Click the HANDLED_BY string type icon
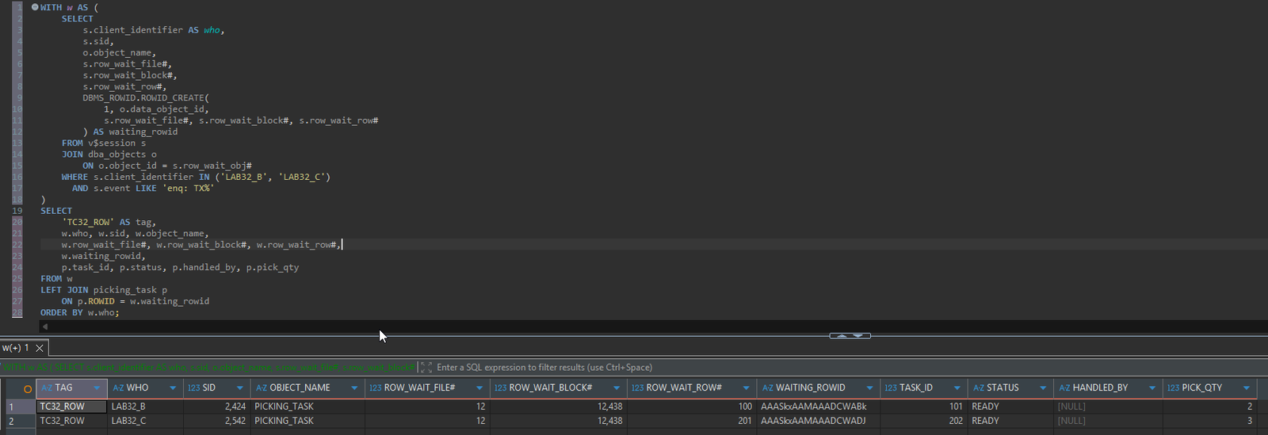Image resolution: width=1268 pixels, height=435 pixels. tap(1064, 388)
